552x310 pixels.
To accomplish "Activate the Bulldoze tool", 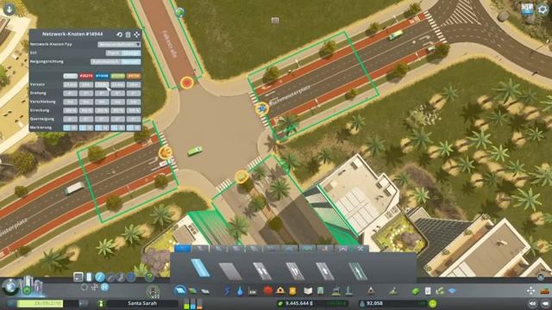I will pos(545,291).
